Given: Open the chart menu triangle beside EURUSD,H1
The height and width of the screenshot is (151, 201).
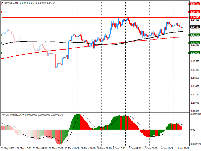Looking at the screenshot, I should 2,3.
